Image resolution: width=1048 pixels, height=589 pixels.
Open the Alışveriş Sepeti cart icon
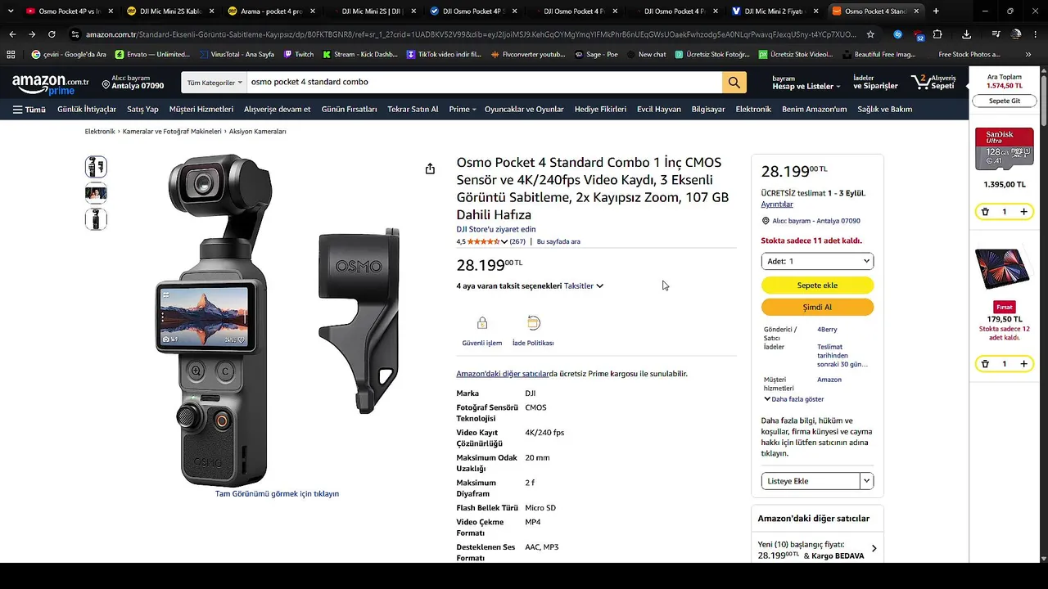933,82
